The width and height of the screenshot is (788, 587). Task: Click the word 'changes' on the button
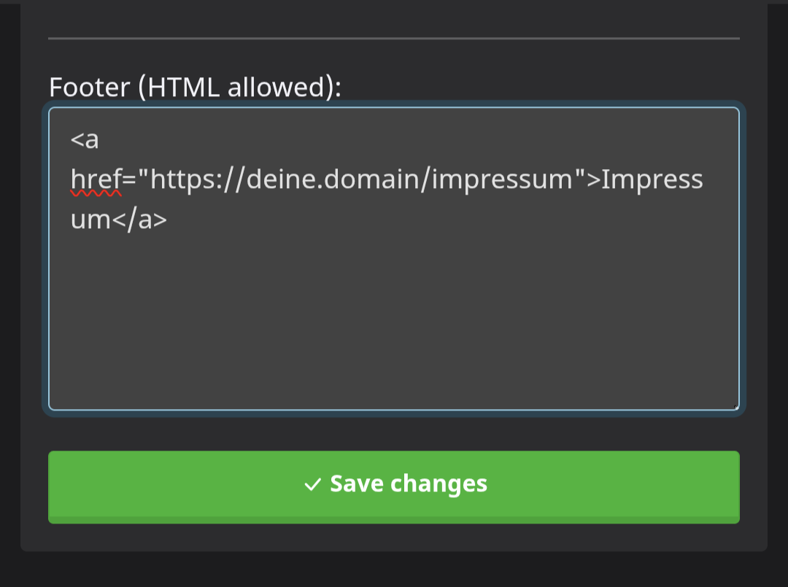[x=439, y=485]
